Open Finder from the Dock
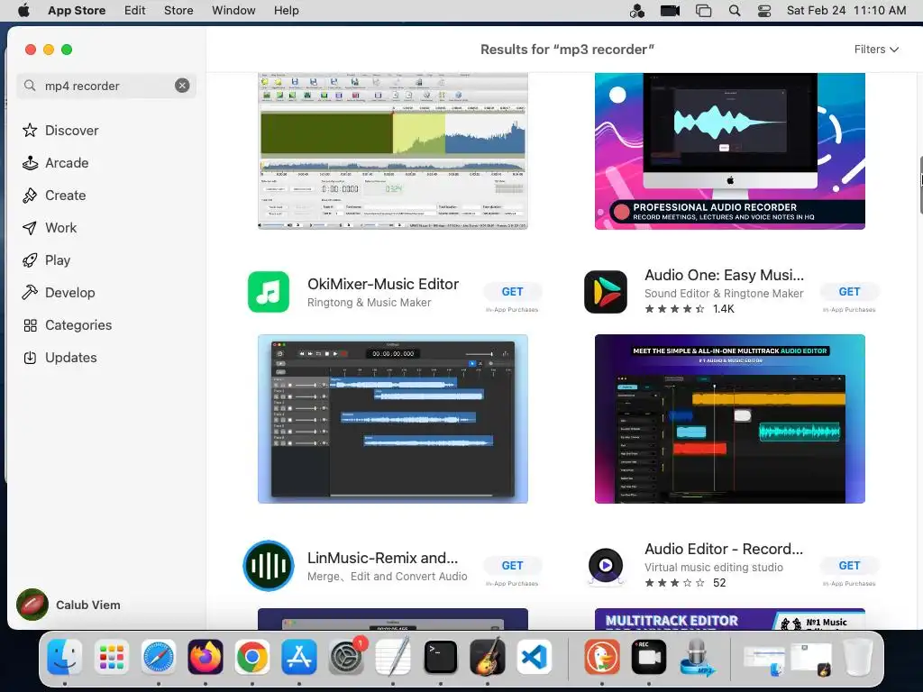923x692 pixels. tap(65, 657)
